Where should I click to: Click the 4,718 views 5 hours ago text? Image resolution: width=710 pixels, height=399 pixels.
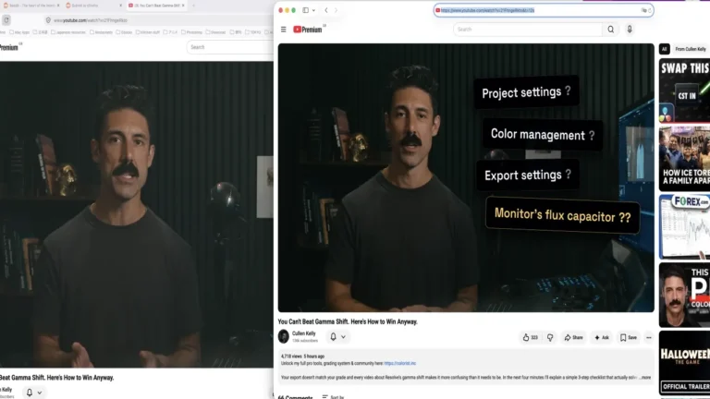(x=302, y=356)
